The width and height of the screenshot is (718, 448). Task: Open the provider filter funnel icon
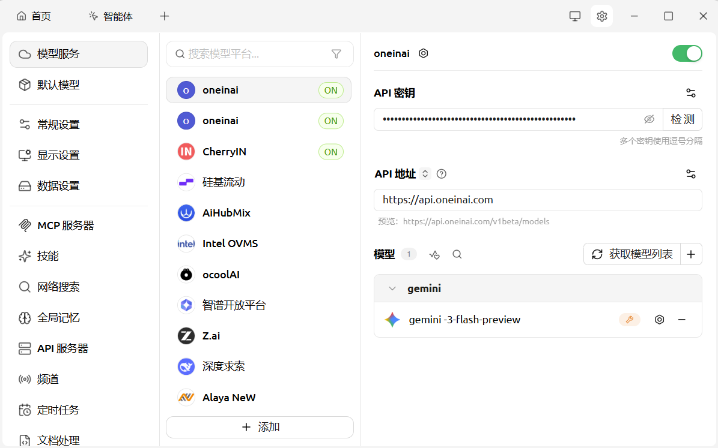point(336,54)
